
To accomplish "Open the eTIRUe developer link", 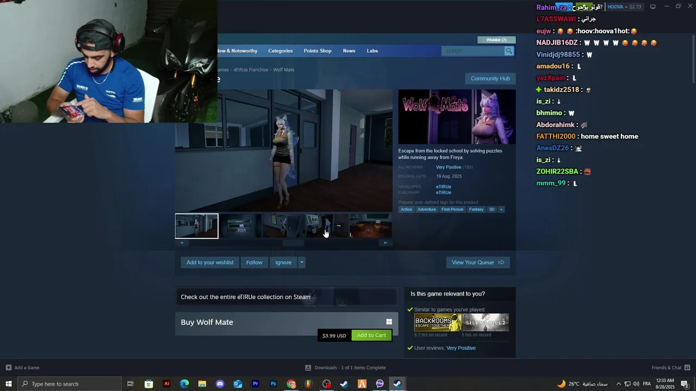I will pyautogui.click(x=443, y=187).
